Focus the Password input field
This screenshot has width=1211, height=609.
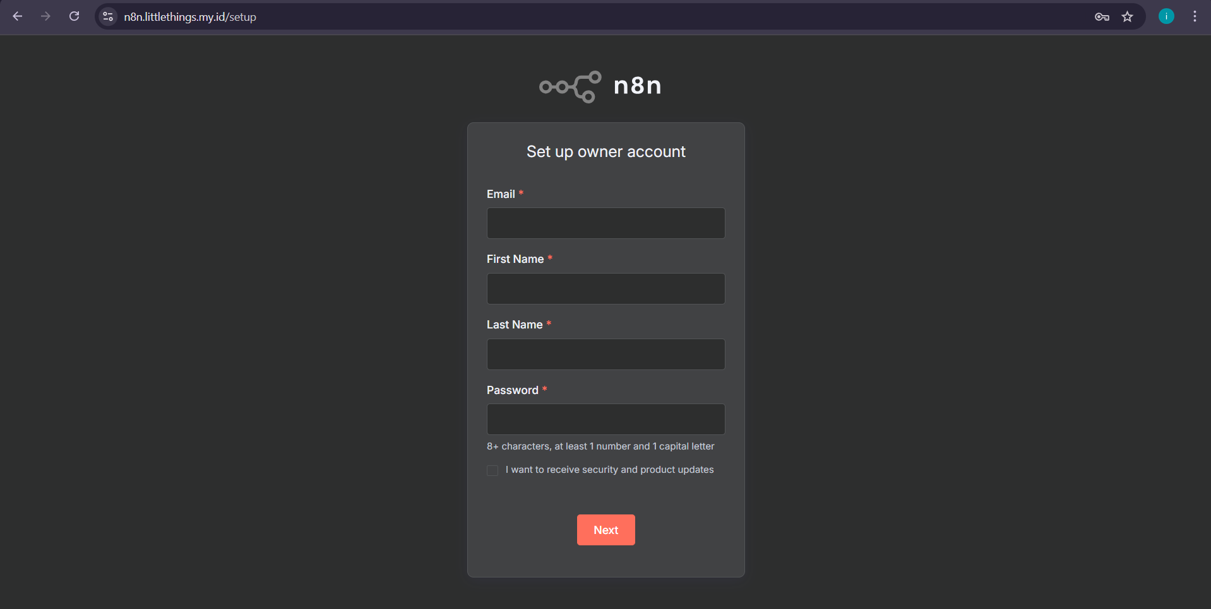605,419
